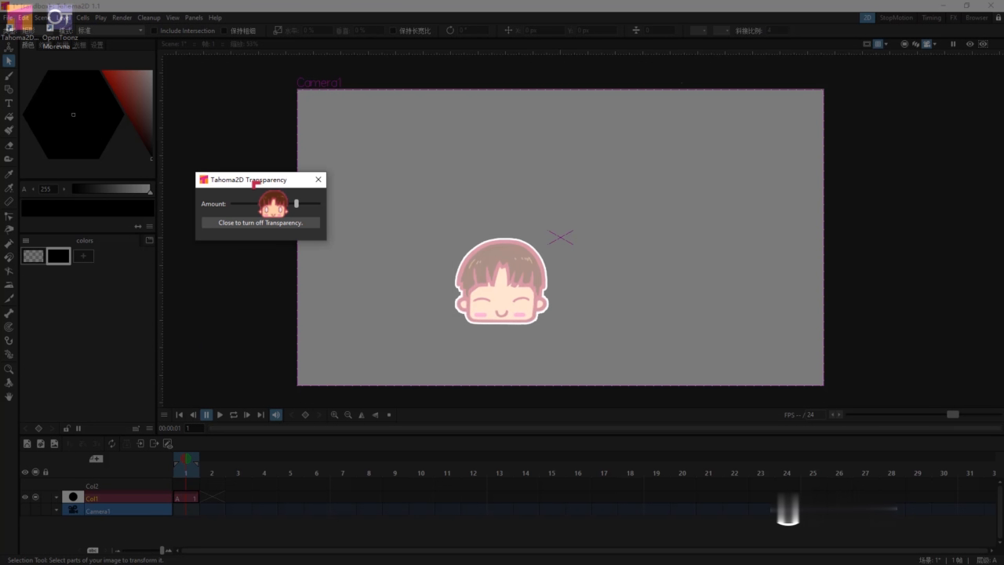1004x565 pixels.
Task: Toggle Sub-camera Preview dashed eye icon
Action: [984, 44]
